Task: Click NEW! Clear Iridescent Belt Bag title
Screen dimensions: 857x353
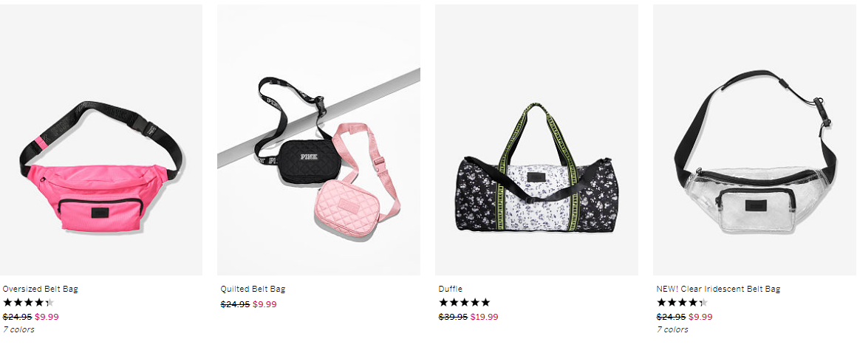Action: point(719,289)
